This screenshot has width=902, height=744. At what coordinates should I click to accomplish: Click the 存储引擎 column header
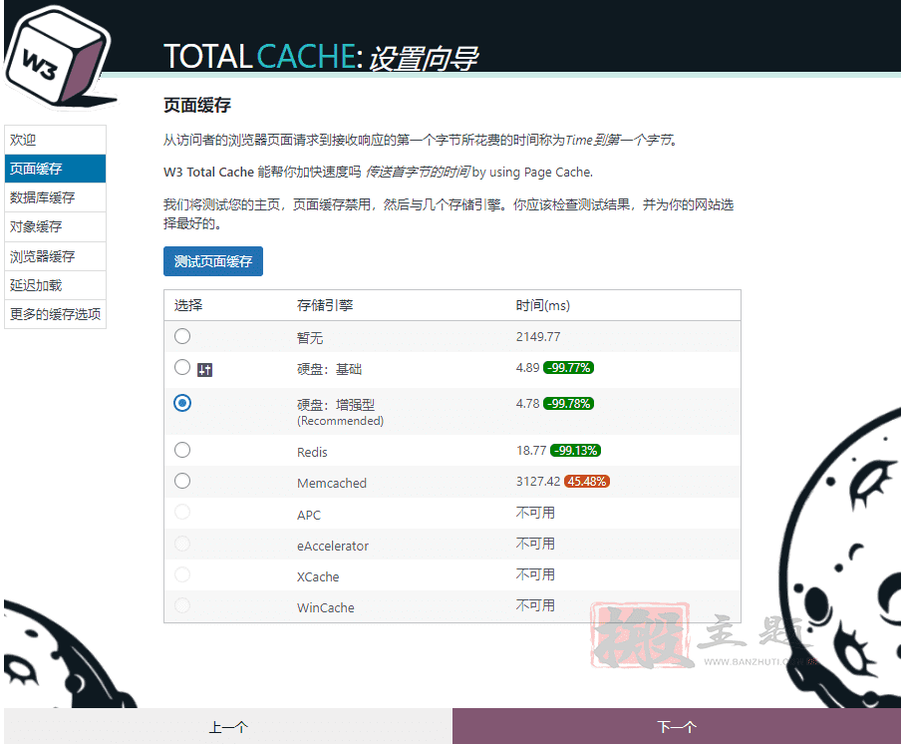pyautogui.click(x=325, y=305)
